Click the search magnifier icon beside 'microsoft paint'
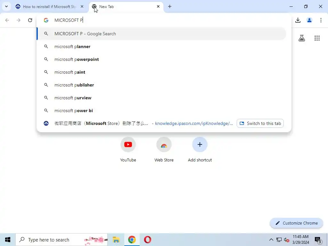 (x=46, y=72)
